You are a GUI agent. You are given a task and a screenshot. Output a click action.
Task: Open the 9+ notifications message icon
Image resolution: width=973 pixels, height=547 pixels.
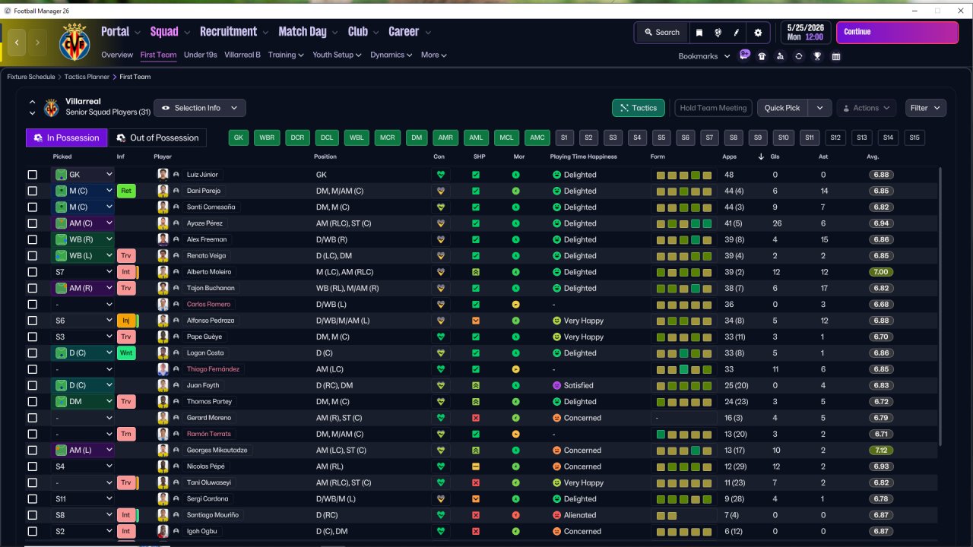745,55
